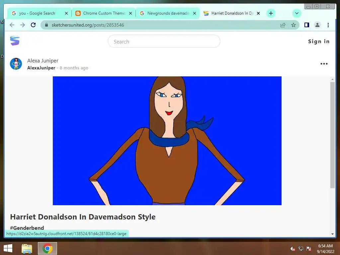
Task: Click the page scrollbar down arrow
Action: pos(332,234)
